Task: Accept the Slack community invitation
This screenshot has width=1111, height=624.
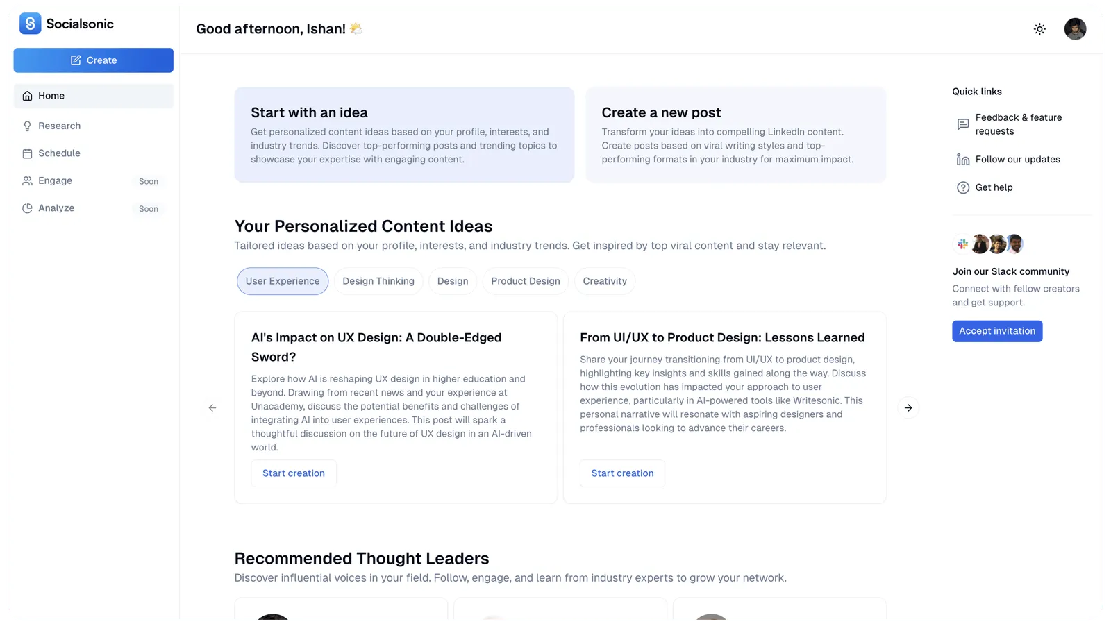Action: pyautogui.click(x=997, y=331)
